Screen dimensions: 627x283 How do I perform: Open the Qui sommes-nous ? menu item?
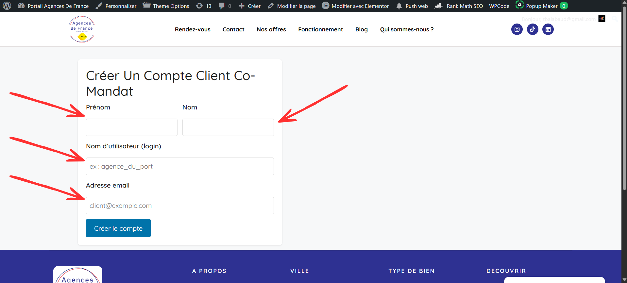click(407, 29)
